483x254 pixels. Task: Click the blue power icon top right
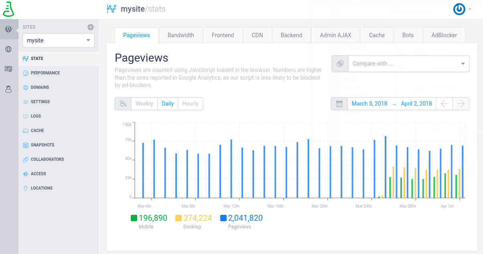tap(459, 9)
